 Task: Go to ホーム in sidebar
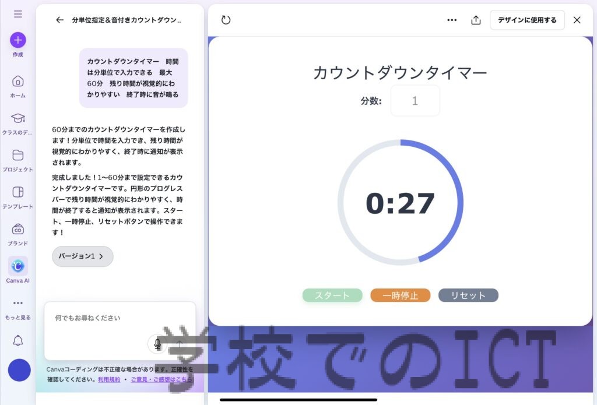[17, 82]
